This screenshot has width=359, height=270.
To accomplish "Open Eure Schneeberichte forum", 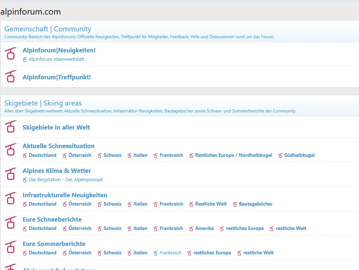I will point(52,219).
